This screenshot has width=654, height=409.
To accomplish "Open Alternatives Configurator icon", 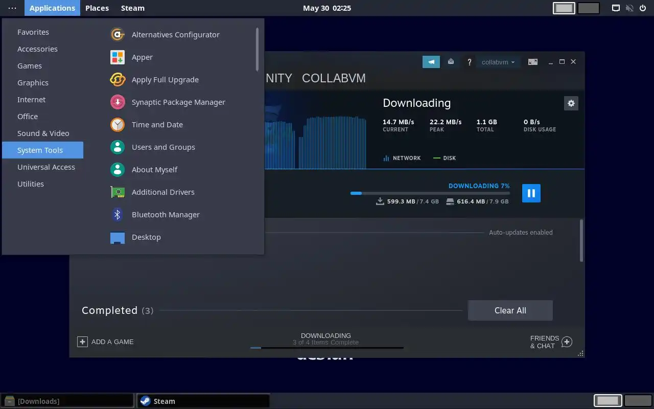I will (x=118, y=35).
